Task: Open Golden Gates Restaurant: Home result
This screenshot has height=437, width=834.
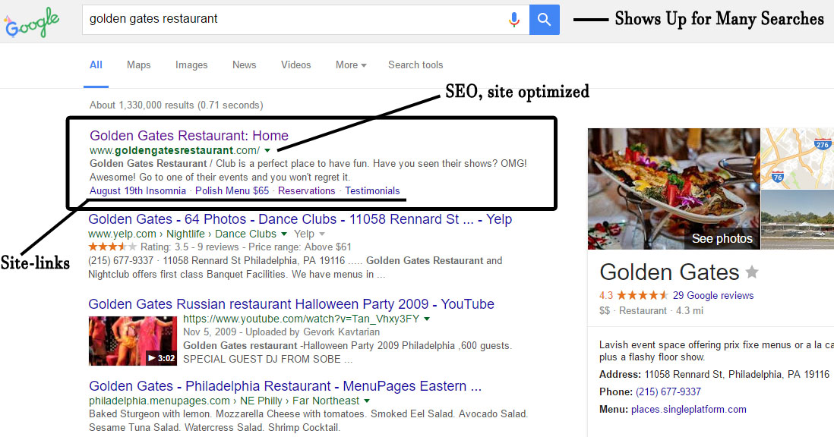Action: click(x=189, y=135)
